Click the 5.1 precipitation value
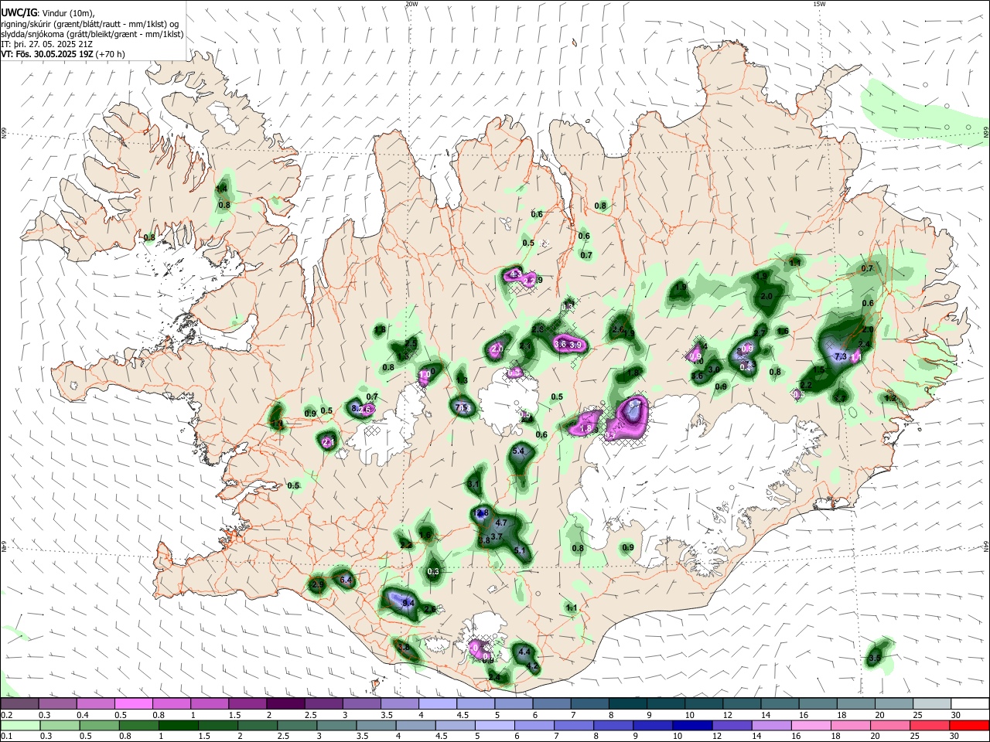Viewport: 990px width, 742px height. (520, 551)
